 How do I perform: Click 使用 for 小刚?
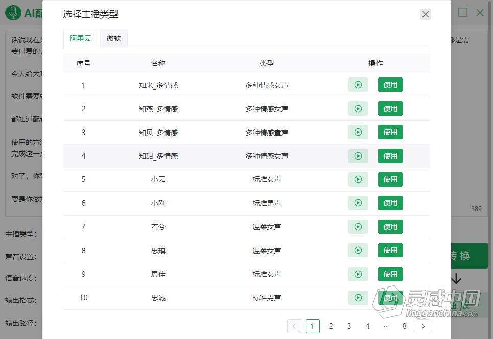390,203
